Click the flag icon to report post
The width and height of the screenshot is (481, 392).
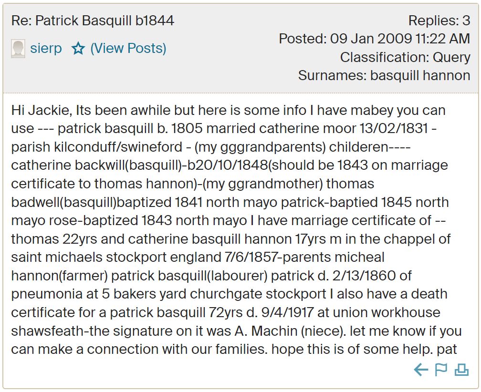(441, 370)
